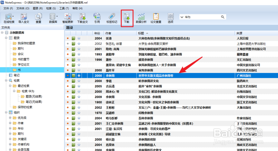The width and height of the screenshot is (278, 151).
Task: Open the search box history dropdown arrow
Action: 182,17
